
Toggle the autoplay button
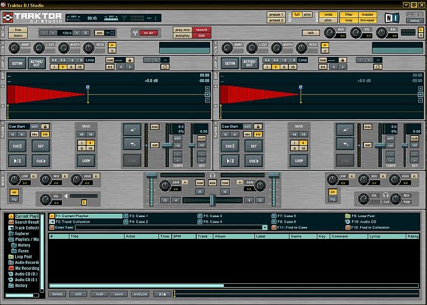pyautogui.click(x=183, y=36)
